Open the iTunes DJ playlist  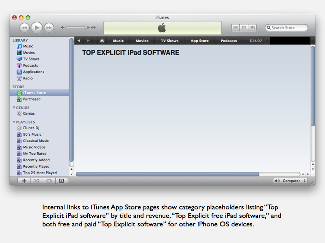point(39,128)
